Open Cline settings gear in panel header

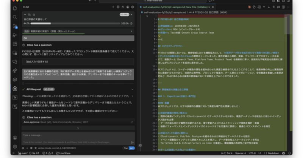(133, 7)
